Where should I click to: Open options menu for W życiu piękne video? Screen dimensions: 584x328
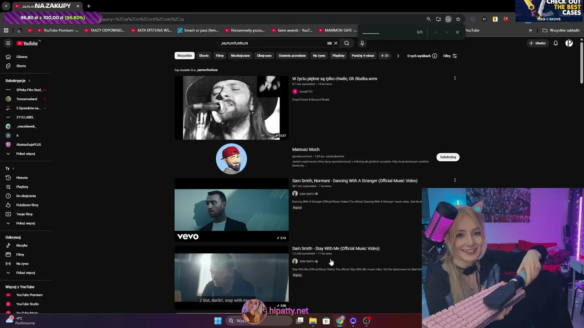(x=455, y=78)
